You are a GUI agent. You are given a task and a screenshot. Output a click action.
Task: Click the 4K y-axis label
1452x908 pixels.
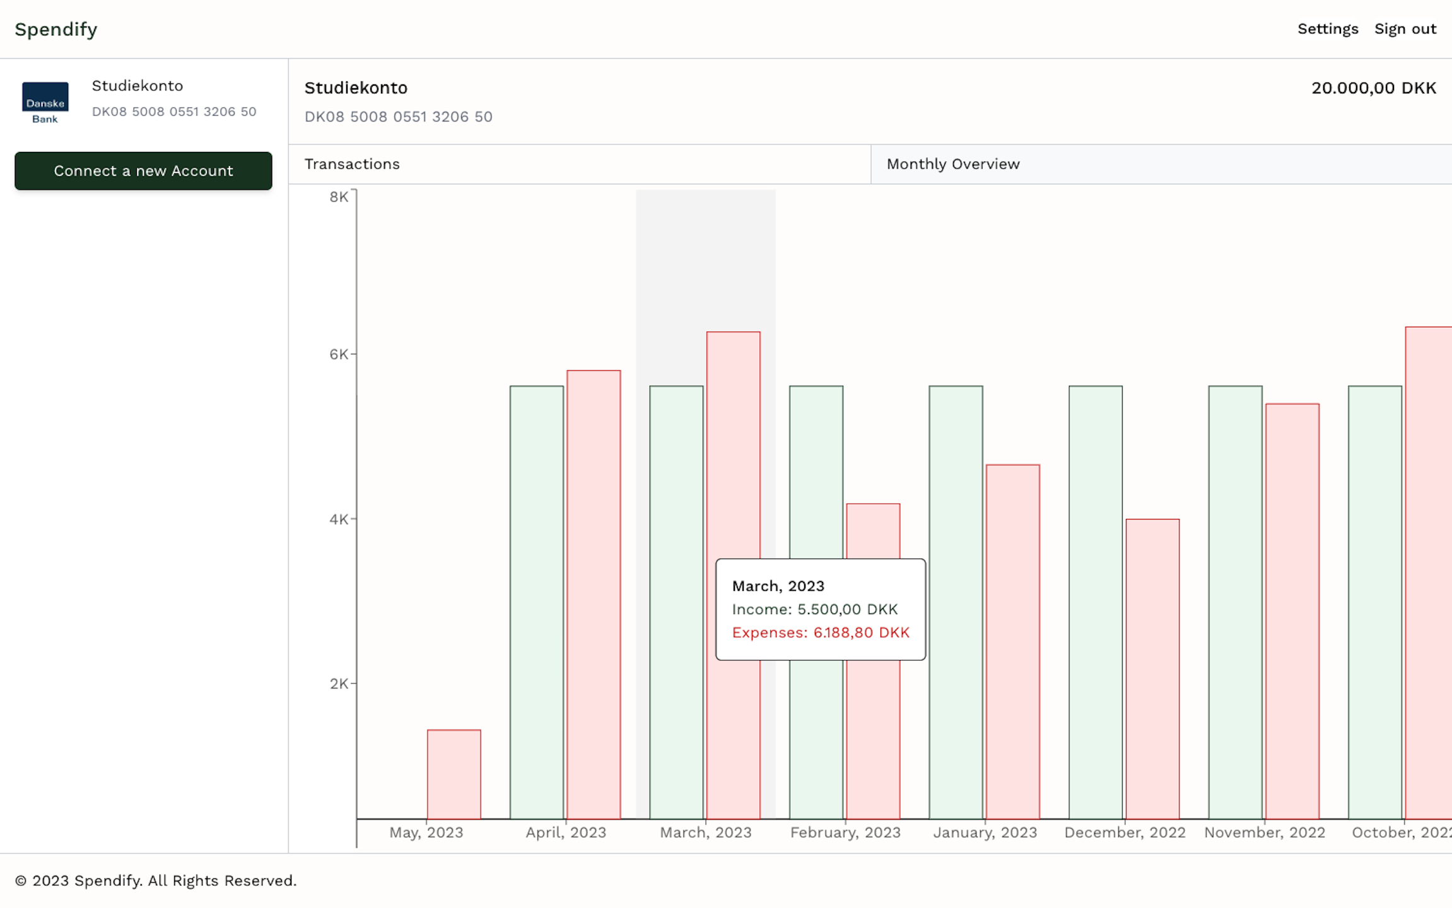click(339, 520)
